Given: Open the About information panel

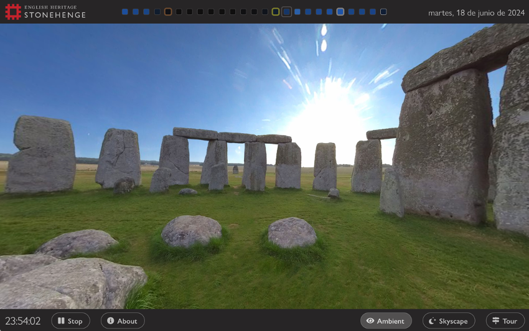Looking at the screenshot, I should coord(123,321).
